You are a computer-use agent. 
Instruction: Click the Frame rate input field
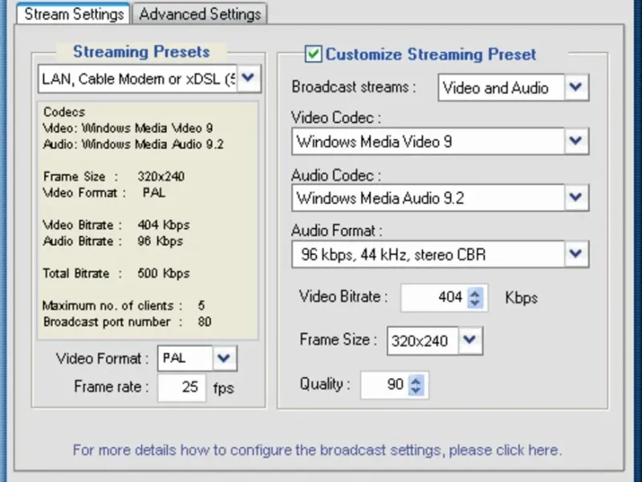pyautogui.click(x=182, y=387)
